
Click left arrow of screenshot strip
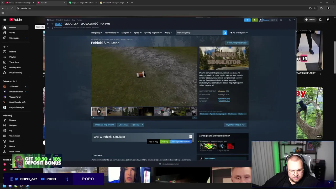[x=94, y=118]
